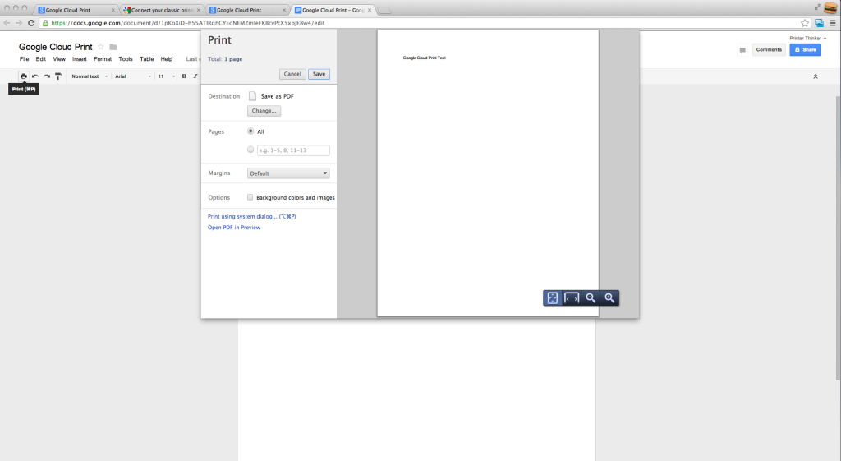Viewport: 841px width, 461px height.
Task: Open the Format menu
Action: pos(103,59)
